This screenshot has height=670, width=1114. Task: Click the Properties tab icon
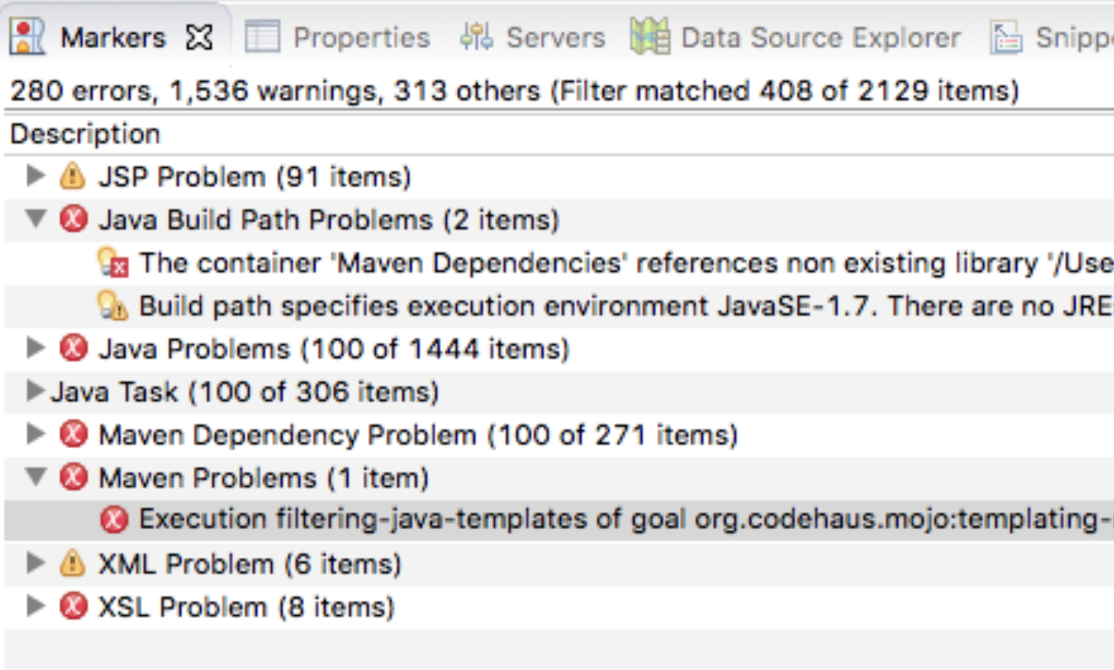[262, 38]
